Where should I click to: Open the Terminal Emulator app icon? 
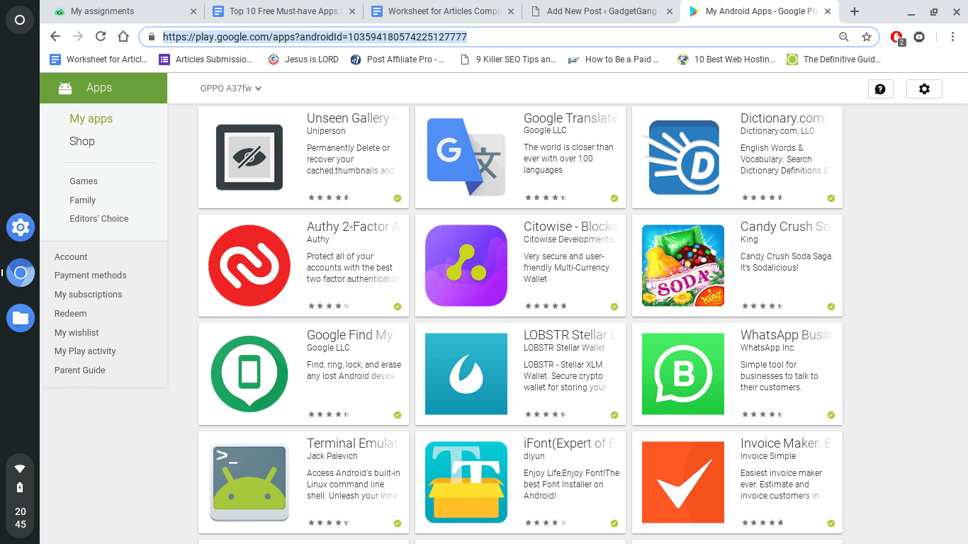249,482
